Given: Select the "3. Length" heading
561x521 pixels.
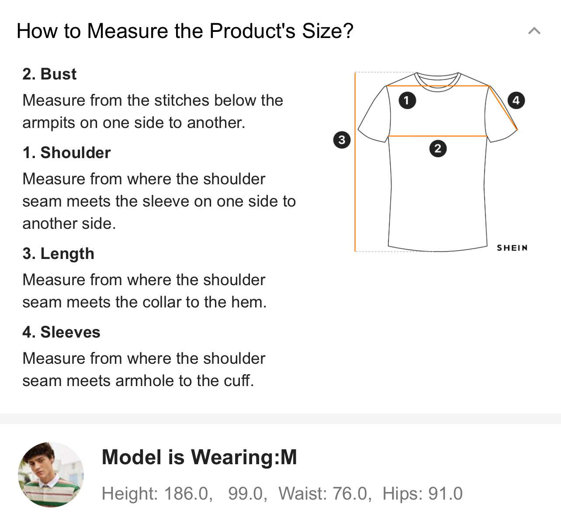Looking at the screenshot, I should (58, 254).
